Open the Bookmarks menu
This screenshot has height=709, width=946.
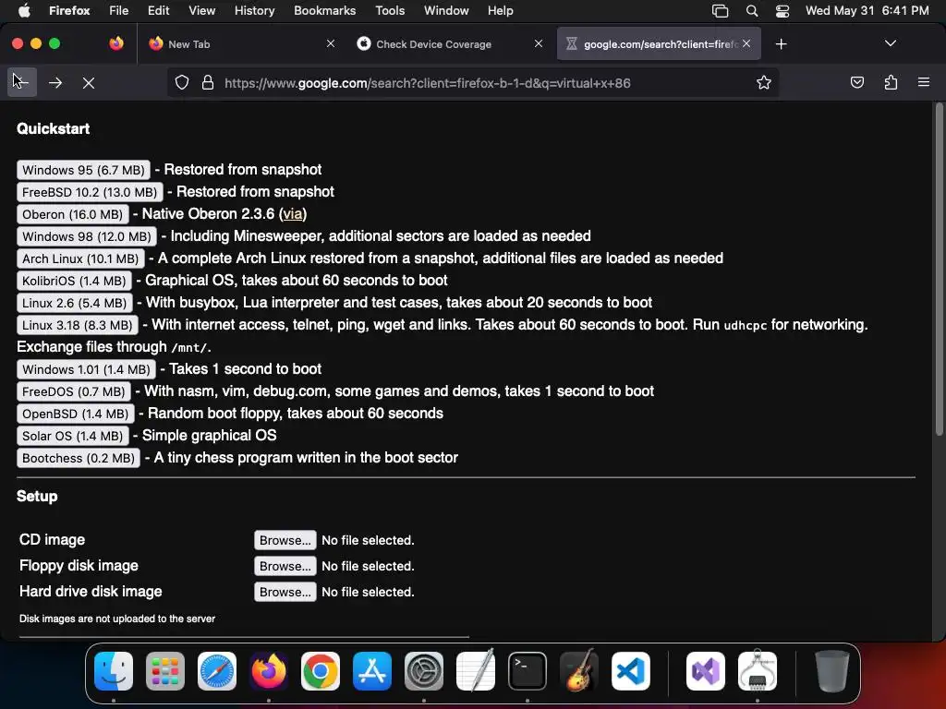324,11
